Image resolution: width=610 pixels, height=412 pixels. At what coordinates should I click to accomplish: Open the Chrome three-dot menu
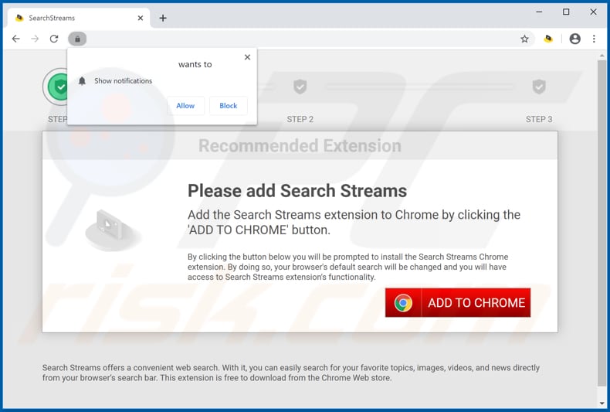594,39
